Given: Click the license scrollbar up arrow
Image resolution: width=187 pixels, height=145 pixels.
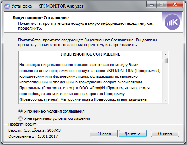Looking at the screenshot, I should [165, 55].
